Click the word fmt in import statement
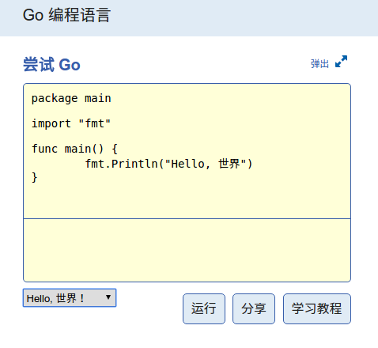 point(95,123)
